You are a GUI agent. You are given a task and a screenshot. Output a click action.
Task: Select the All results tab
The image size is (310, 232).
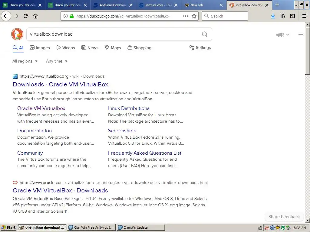tap(18, 48)
